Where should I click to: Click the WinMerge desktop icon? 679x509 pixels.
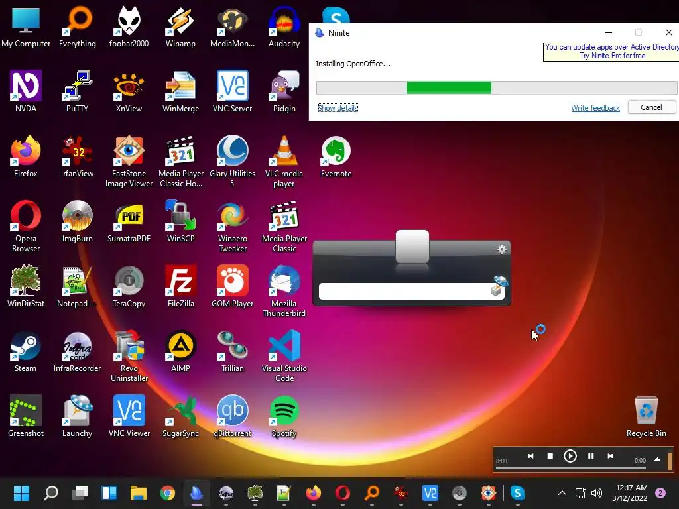[180, 91]
